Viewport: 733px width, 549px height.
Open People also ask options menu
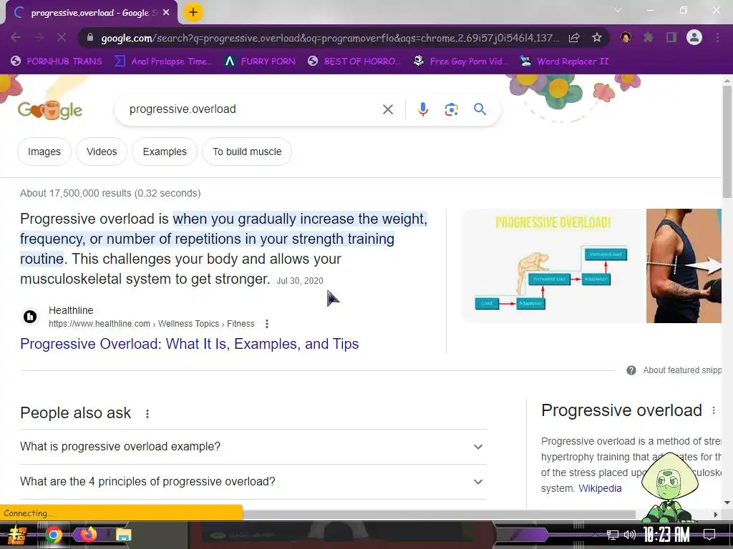[147, 414]
